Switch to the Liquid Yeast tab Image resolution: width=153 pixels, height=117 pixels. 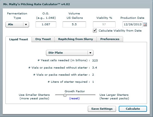click(18, 39)
